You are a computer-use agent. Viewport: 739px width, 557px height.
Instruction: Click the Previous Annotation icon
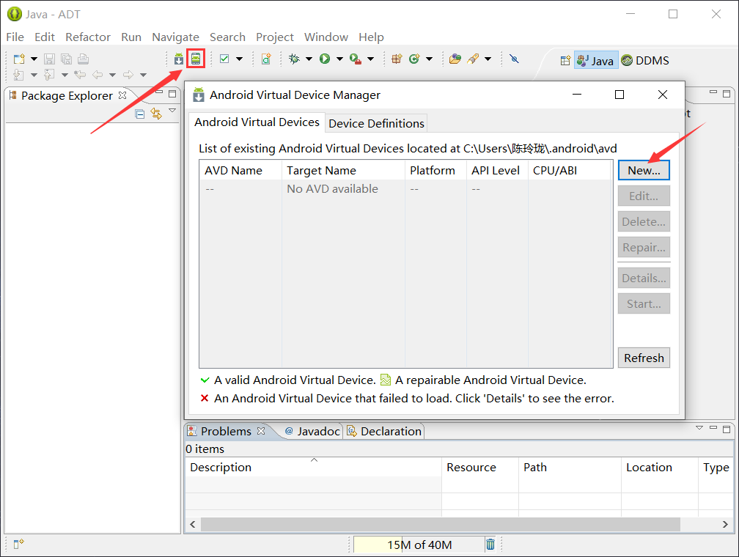tap(49, 75)
